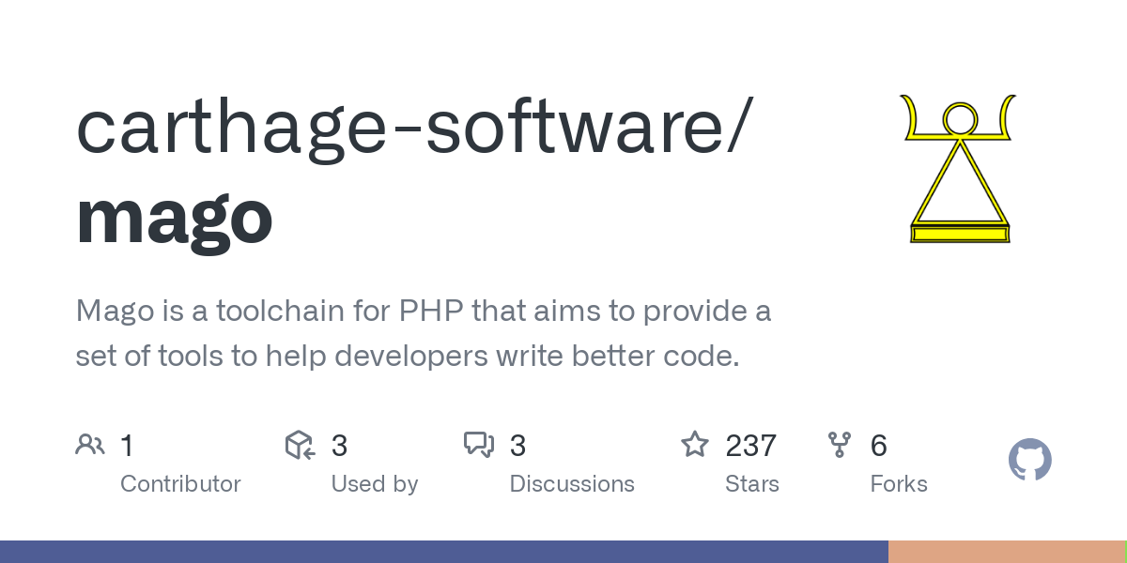This screenshot has width=1127, height=563.
Task: Click the Forks branch icon
Action: click(x=840, y=445)
